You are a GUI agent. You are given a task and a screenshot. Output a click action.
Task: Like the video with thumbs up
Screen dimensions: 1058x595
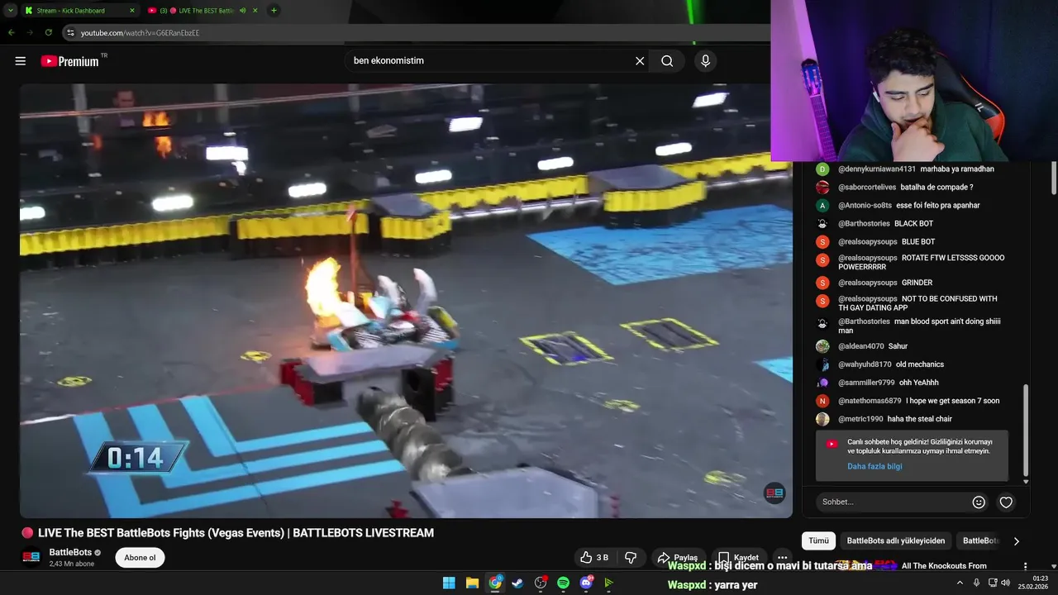(x=593, y=558)
